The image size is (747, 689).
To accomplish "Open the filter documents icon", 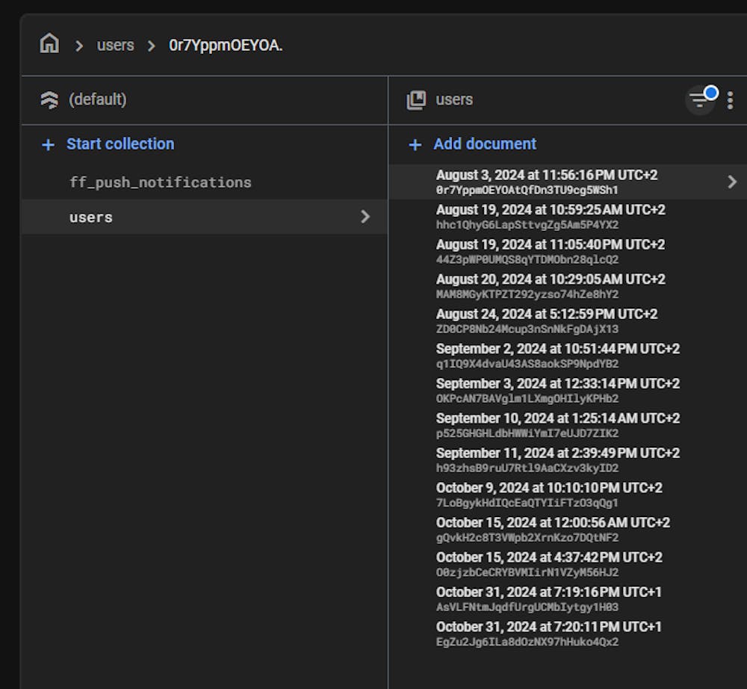I will click(x=701, y=99).
